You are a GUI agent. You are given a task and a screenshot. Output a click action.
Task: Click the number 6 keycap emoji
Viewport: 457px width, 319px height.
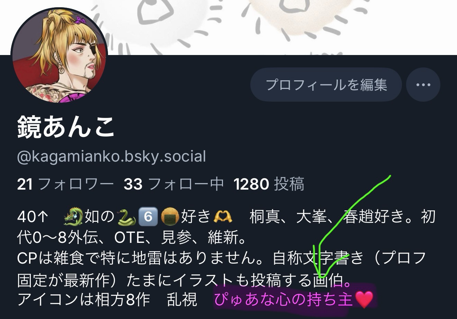click(x=148, y=217)
